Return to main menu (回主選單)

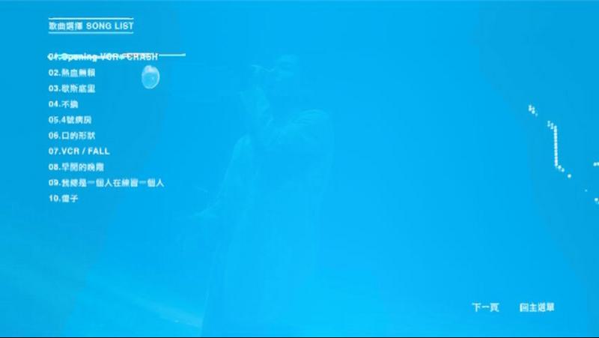coord(537,307)
